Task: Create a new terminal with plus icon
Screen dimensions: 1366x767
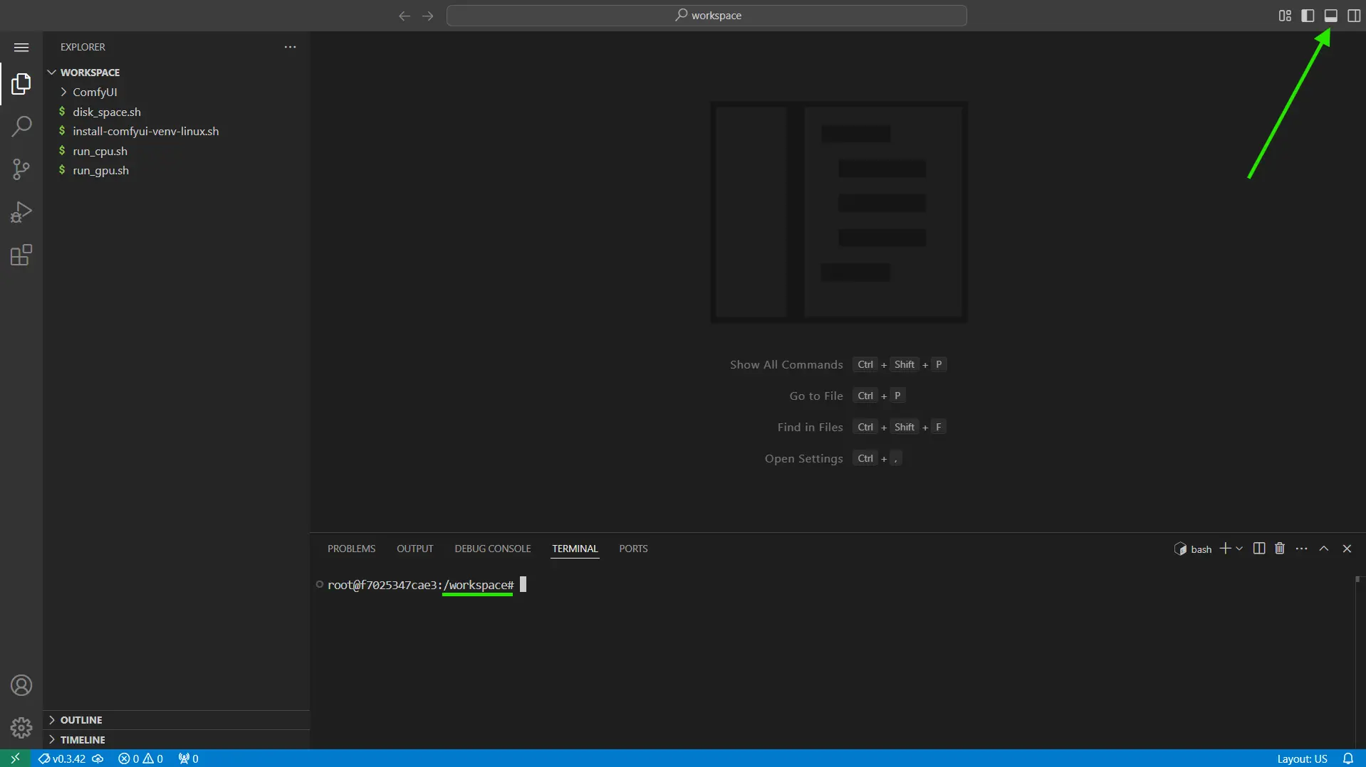Action: coord(1225,549)
